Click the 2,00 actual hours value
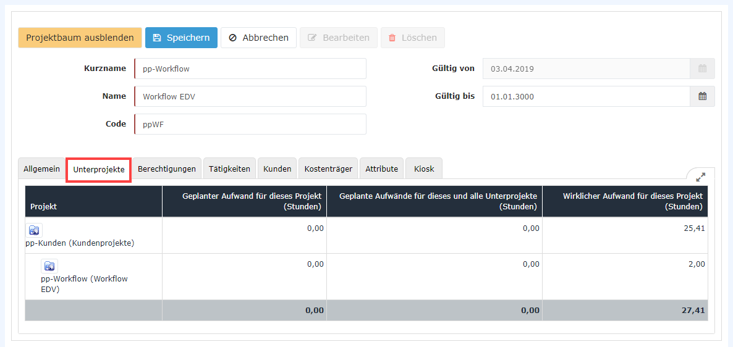This screenshot has width=733, height=347. [697, 264]
